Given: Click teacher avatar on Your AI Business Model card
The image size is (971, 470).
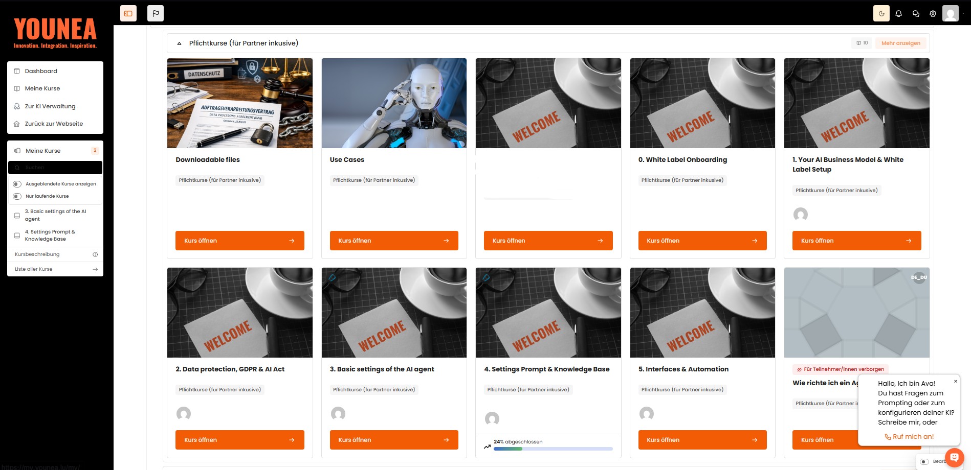Looking at the screenshot, I should pyautogui.click(x=801, y=215).
